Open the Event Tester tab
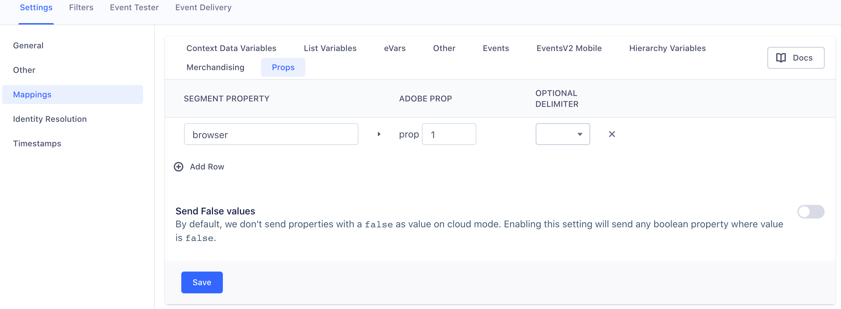Image resolution: width=841 pixels, height=309 pixels. [134, 7]
